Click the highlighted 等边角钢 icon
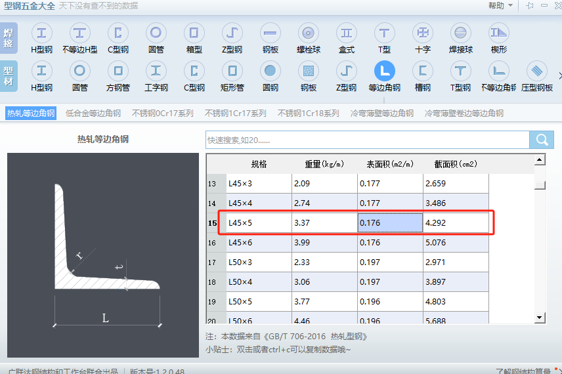 [x=384, y=71]
